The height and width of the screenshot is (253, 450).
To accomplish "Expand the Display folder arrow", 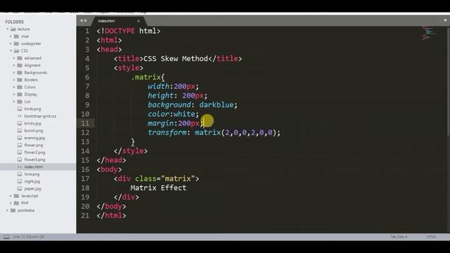I will click(x=14, y=94).
